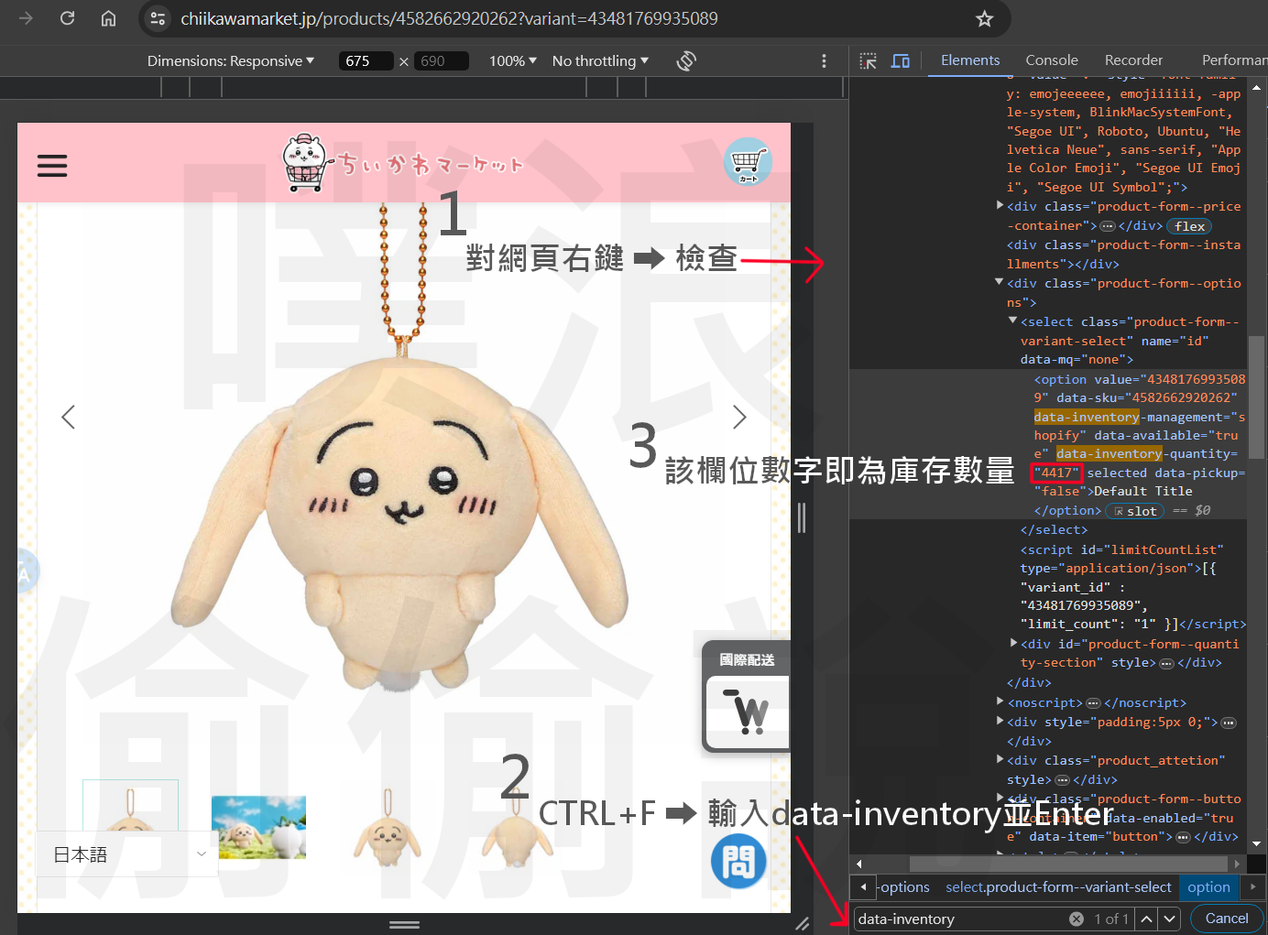Open the 日本語 language dropdown

pos(127,854)
